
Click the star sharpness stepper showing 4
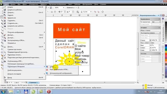point(73,12)
